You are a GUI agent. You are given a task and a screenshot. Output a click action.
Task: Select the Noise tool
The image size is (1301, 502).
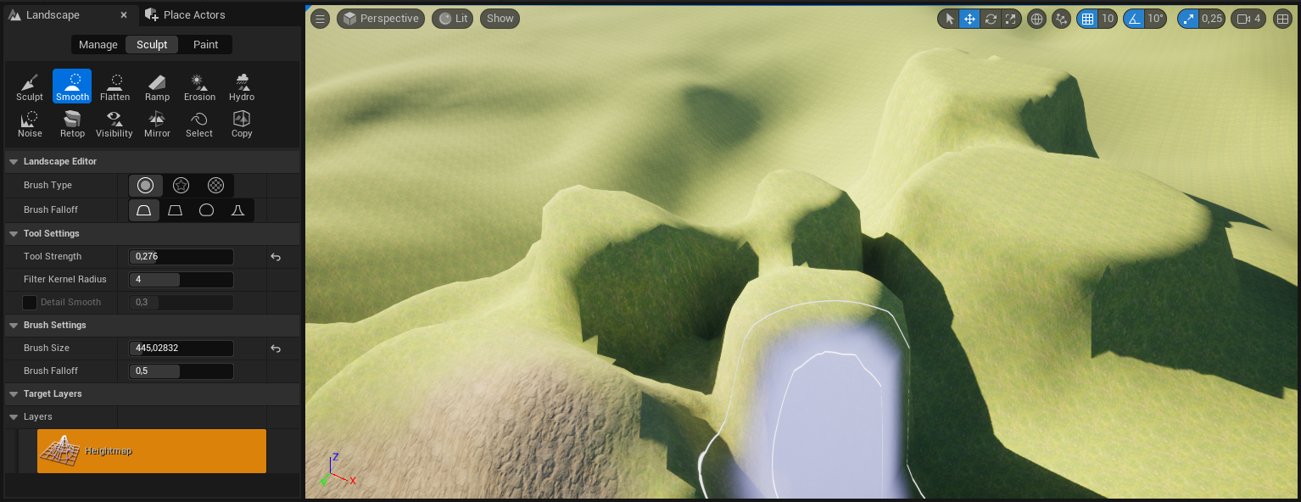pyautogui.click(x=30, y=123)
